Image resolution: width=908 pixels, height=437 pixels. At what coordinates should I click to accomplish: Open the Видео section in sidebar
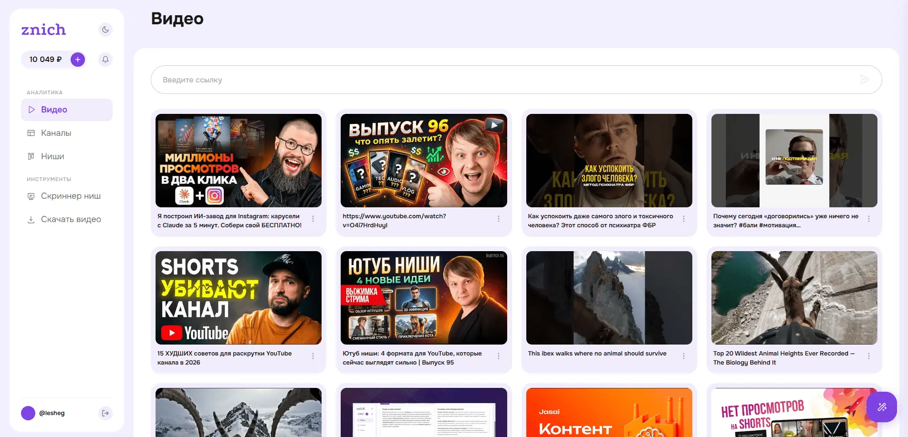(x=67, y=110)
